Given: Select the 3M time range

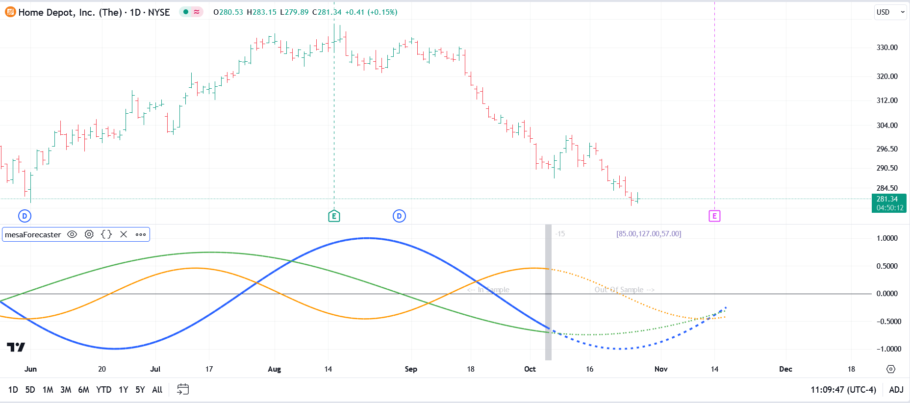Looking at the screenshot, I should pyautogui.click(x=66, y=390).
